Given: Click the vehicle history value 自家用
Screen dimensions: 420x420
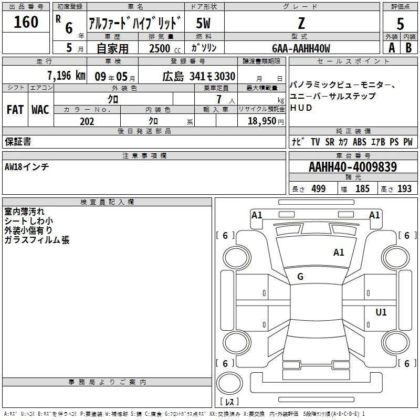Looking at the screenshot, I should click(x=112, y=48).
